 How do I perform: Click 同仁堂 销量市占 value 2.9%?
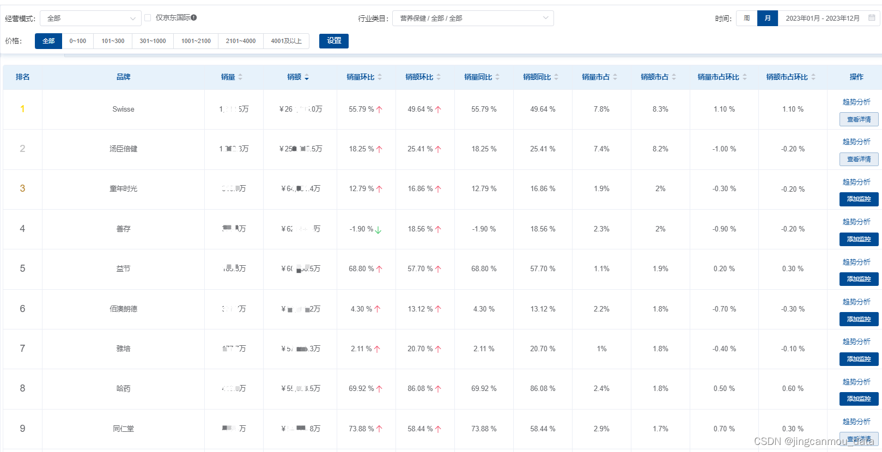(x=601, y=429)
